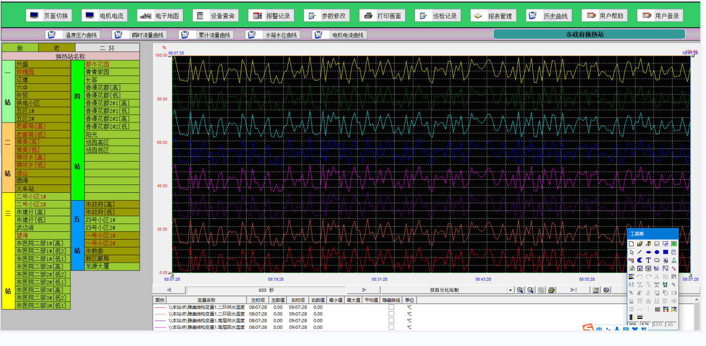Click the 600 秒 time span field
This screenshot has height=346, width=706.
tap(266, 290)
